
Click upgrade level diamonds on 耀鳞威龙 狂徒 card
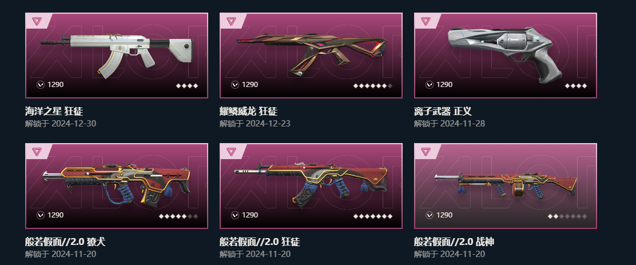pos(373,86)
